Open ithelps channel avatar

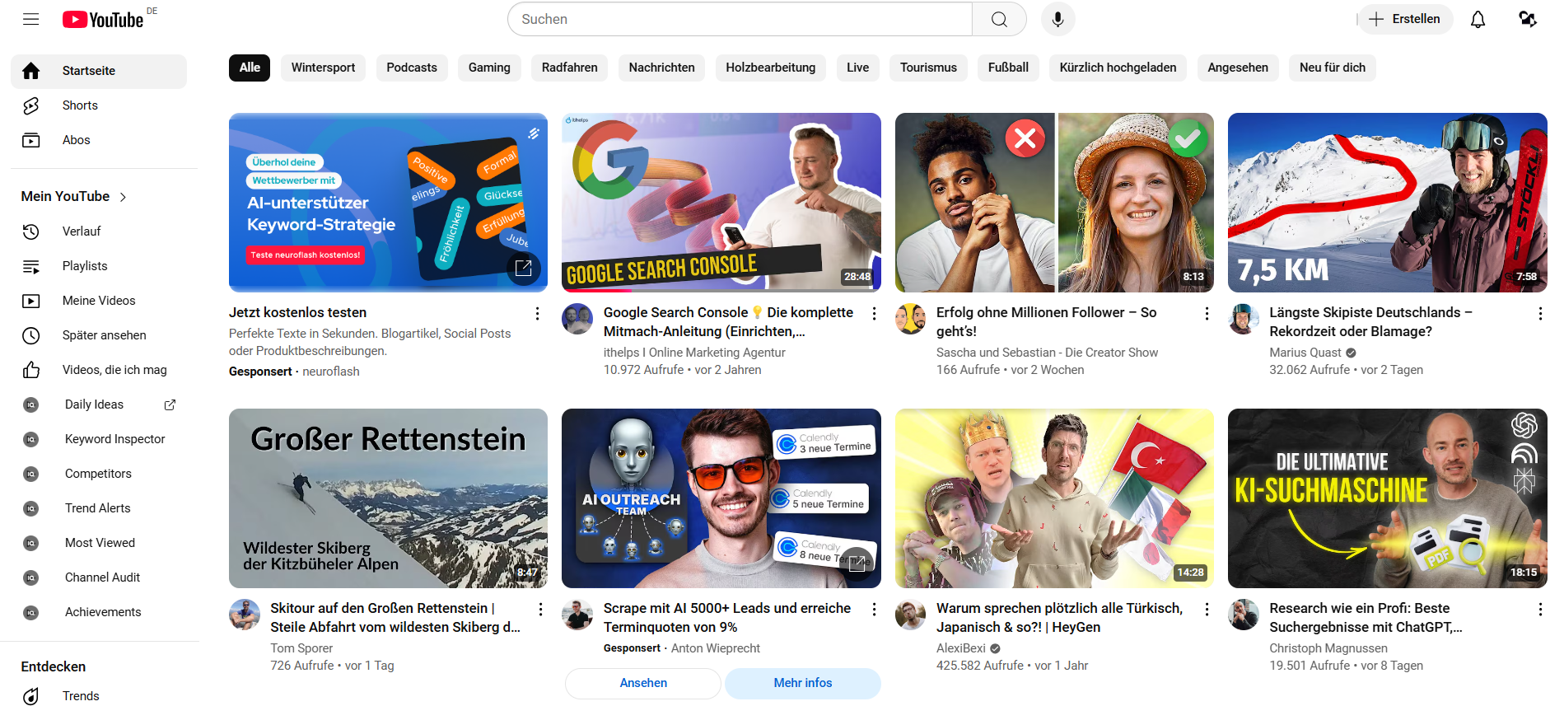[x=577, y=319]
